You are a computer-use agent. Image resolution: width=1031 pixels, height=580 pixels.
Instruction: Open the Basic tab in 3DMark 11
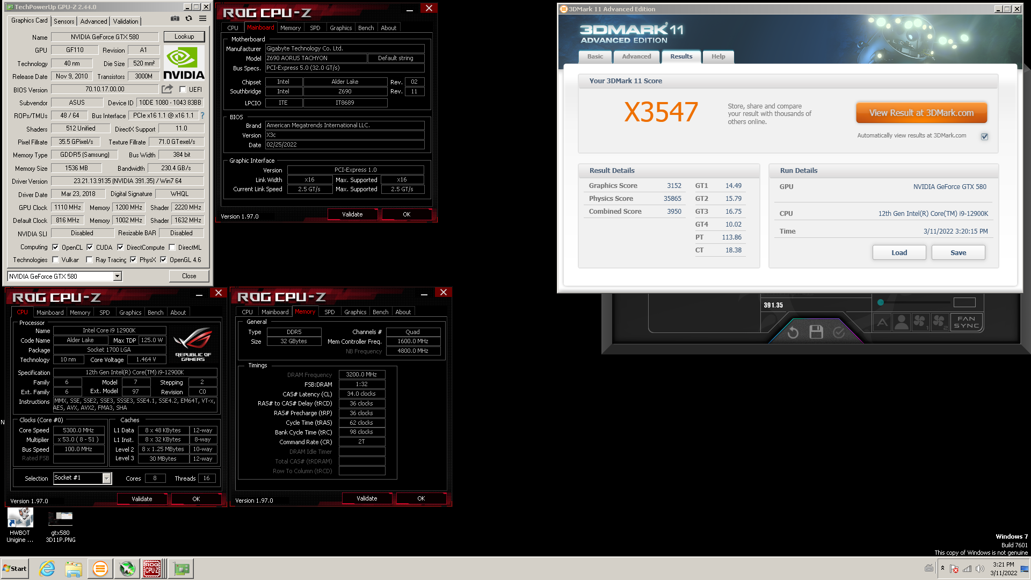click(595, 56)
